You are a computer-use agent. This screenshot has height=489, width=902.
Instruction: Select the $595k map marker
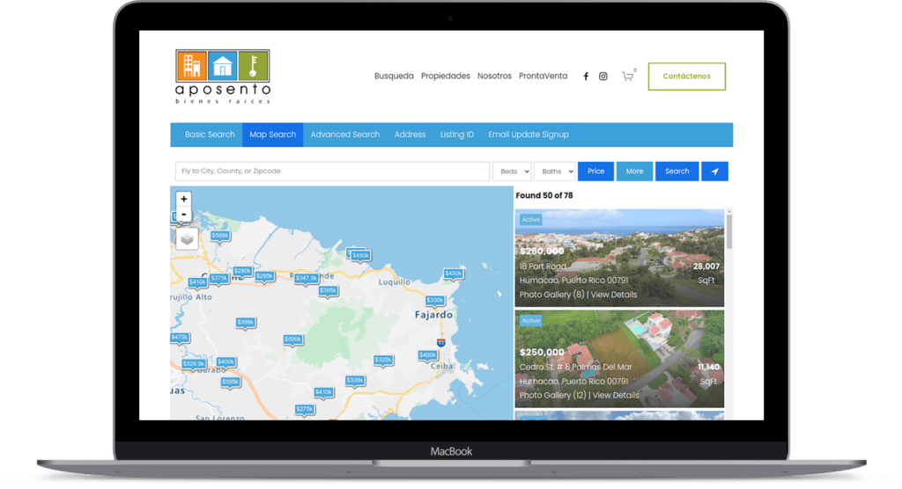(x=230, y=382)
